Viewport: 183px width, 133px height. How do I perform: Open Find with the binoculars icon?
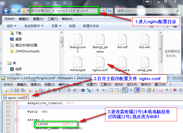pyautogui.click(x=83, y=90)
